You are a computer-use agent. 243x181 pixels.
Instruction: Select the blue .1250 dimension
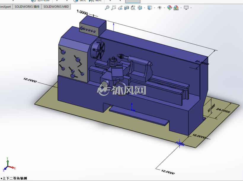(x=180, y=144)
